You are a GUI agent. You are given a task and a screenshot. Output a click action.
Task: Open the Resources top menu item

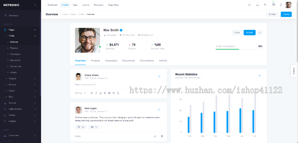coord(99,5)
